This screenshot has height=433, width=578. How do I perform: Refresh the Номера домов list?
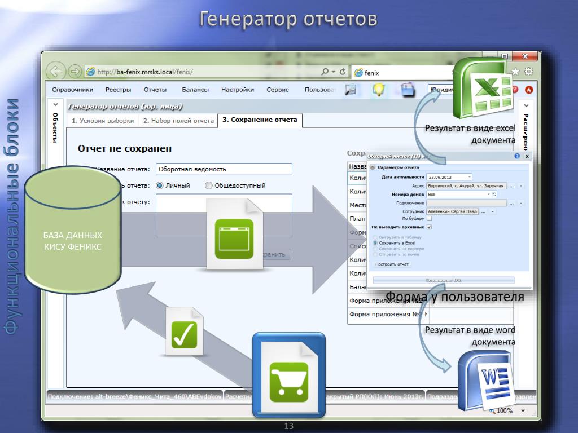(x=494, y=194)
